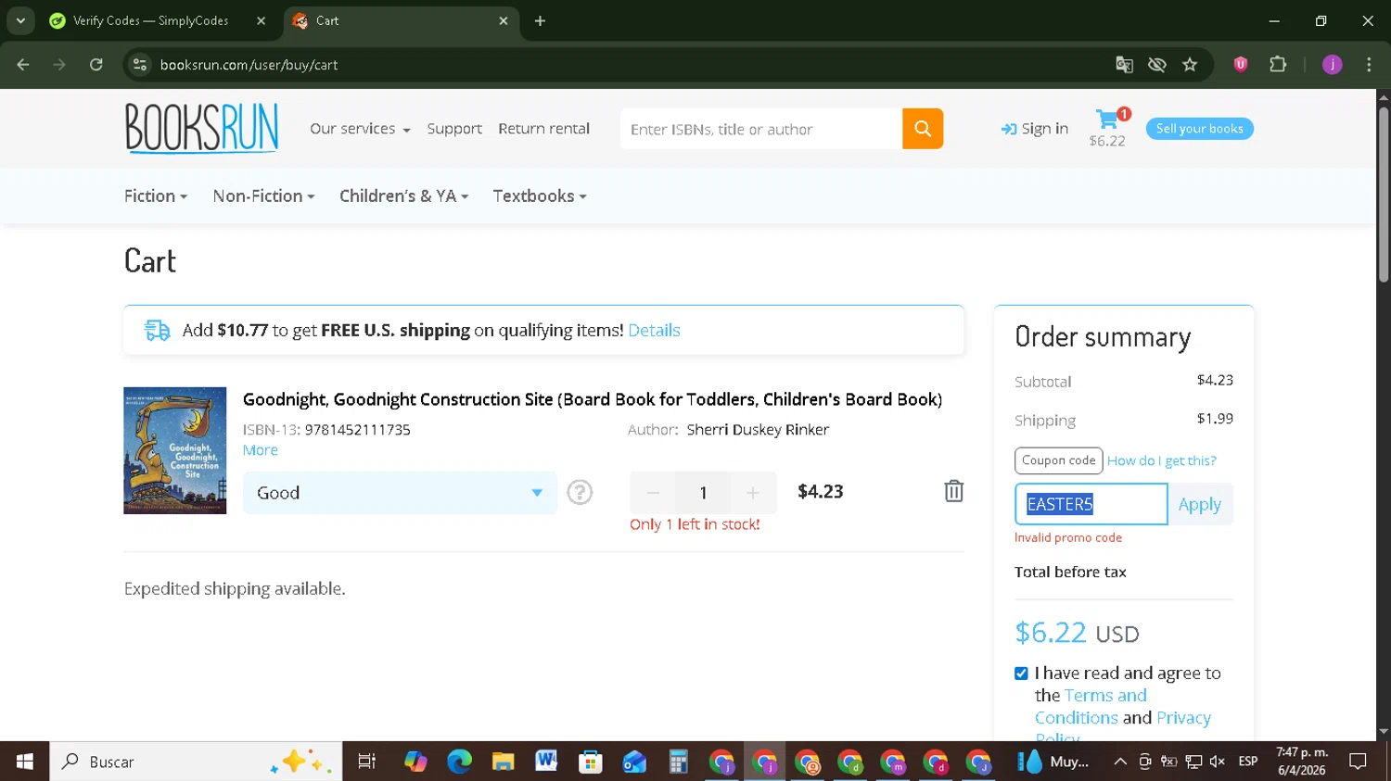
Task: Delete the book with trash icon
Action: coord(953,491)
